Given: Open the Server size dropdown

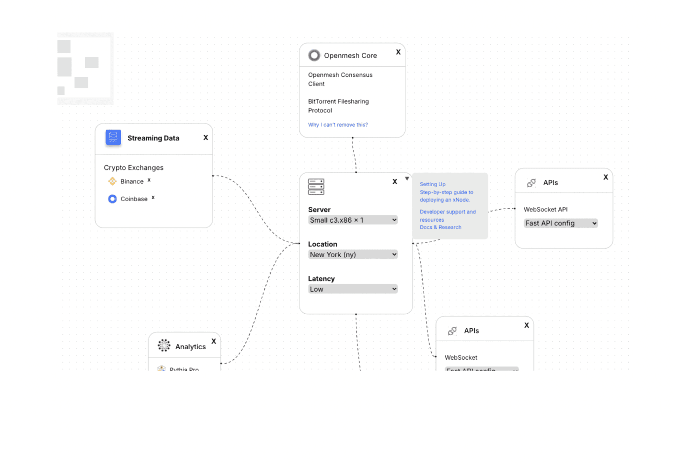Looking at the screenshot, I should pos(353,220).
